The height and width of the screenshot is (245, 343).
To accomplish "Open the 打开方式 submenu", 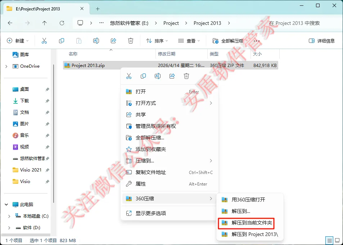I will click(170, 103).
